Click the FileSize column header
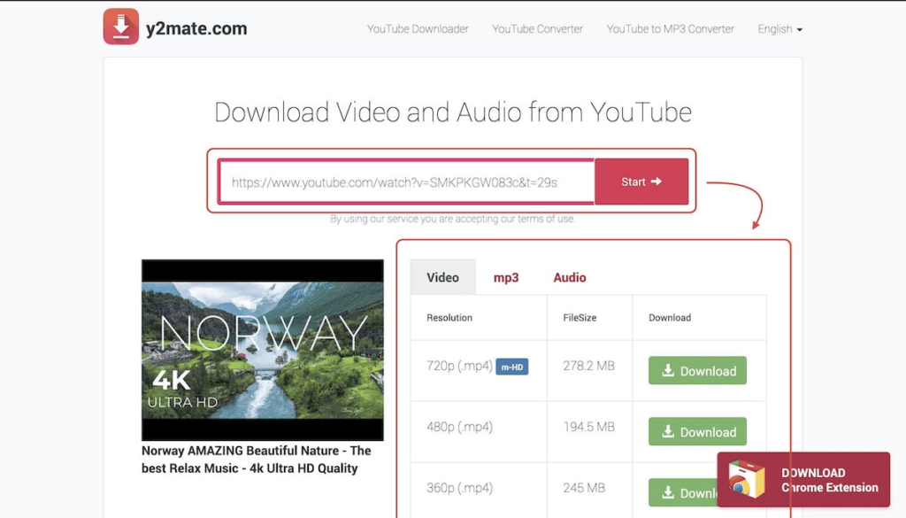 [x=580, y=317]
